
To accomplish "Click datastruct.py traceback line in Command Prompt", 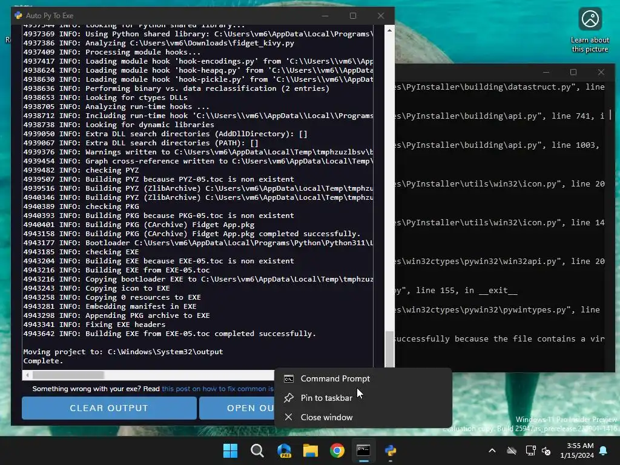I will (x=500, y=87).
